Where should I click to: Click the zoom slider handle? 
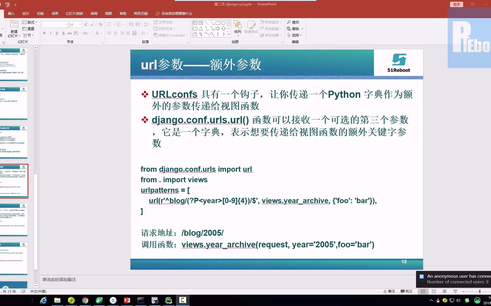(x=480, y=291)
